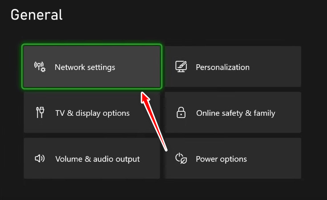The width and height of the screenshot is (327, 200).
Task: Select the "Network settings" text label
Action: [x=85, y=67]
